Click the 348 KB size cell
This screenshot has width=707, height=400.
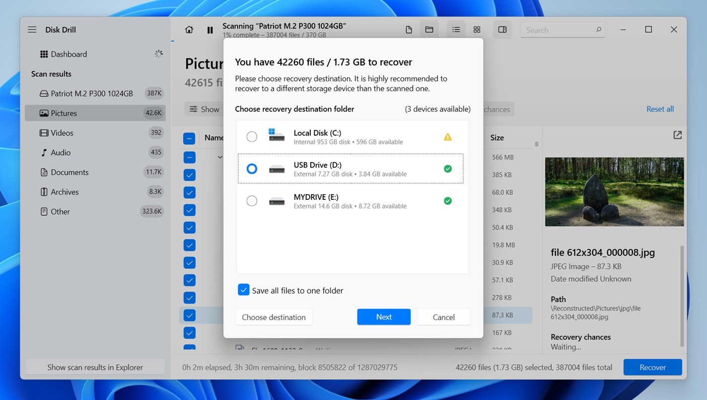pos(502,210)
